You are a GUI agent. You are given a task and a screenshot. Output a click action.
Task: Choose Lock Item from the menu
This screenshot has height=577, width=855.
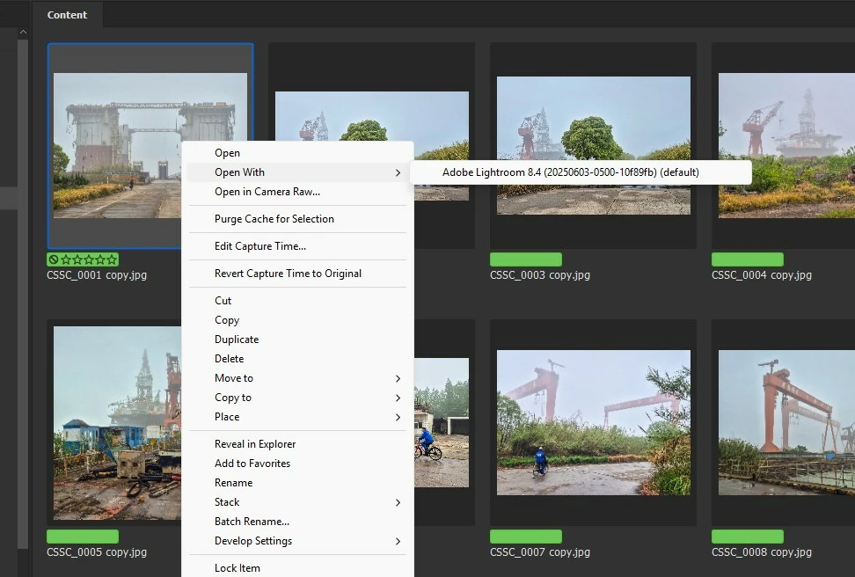point(297,568)
